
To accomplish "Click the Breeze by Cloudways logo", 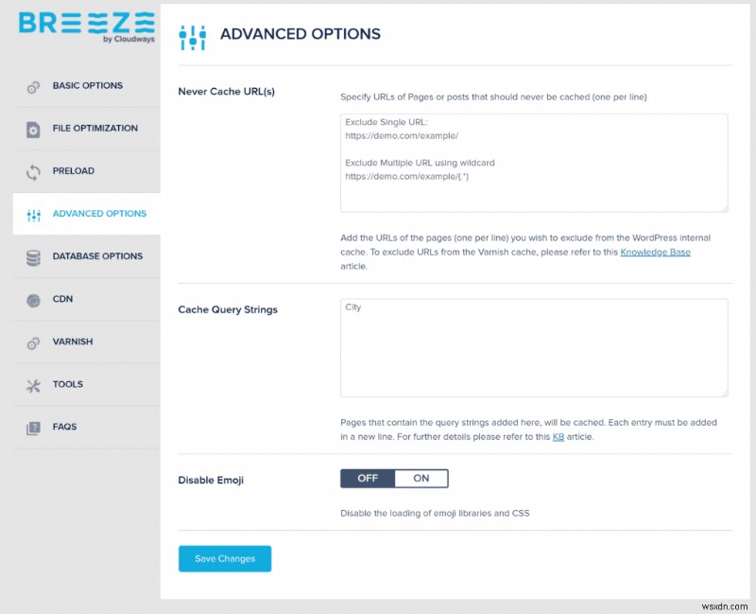I will (86, 26).
